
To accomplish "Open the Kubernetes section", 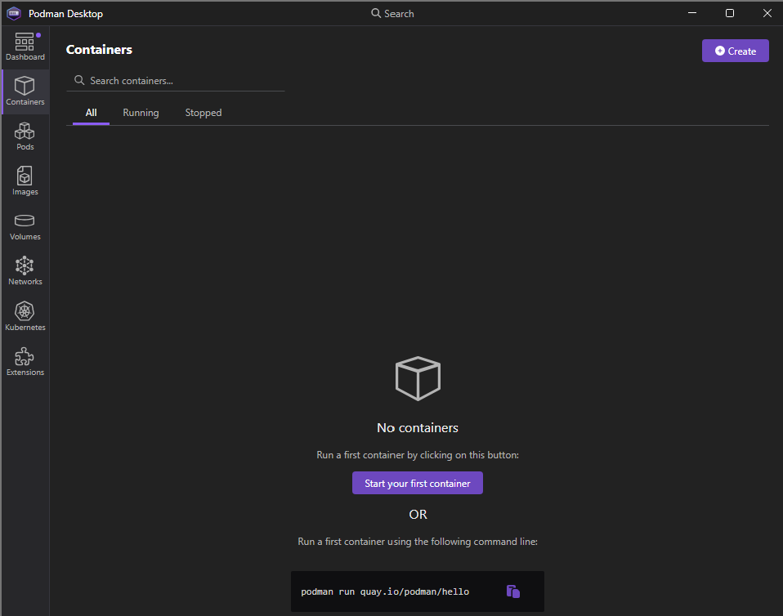I will [x=25, y=316].
